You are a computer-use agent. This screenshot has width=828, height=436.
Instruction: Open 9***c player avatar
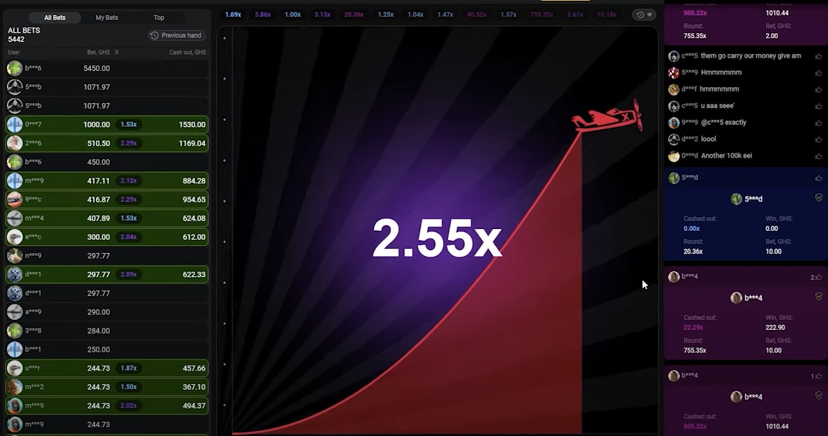tap(14, 199)
